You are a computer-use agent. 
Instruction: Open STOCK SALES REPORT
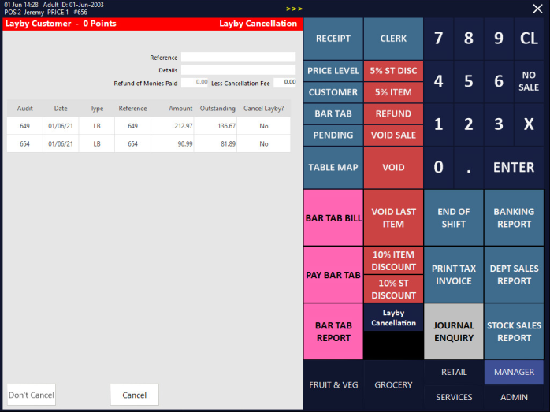click(x=514, y=332)
